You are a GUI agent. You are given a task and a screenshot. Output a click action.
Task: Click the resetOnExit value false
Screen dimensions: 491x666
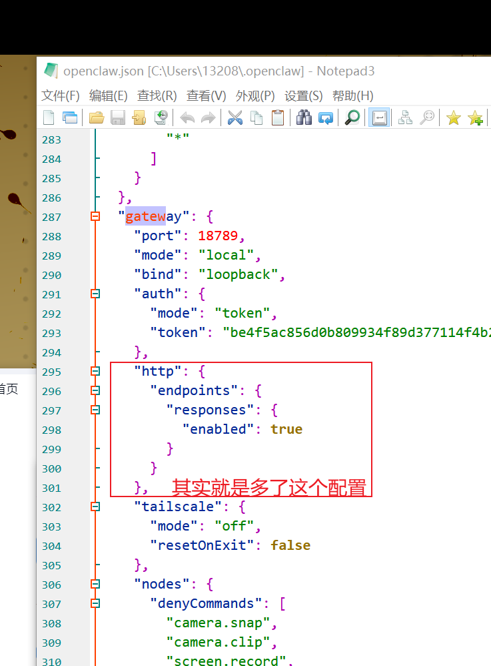point(290,545)
